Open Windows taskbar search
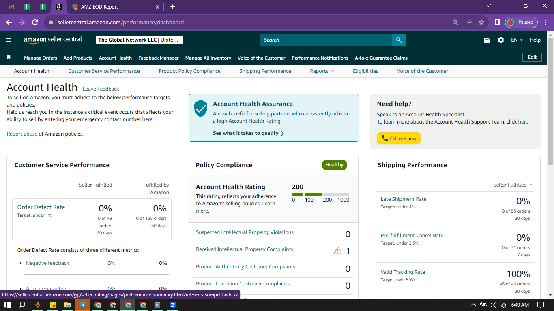 coord(22,305)
